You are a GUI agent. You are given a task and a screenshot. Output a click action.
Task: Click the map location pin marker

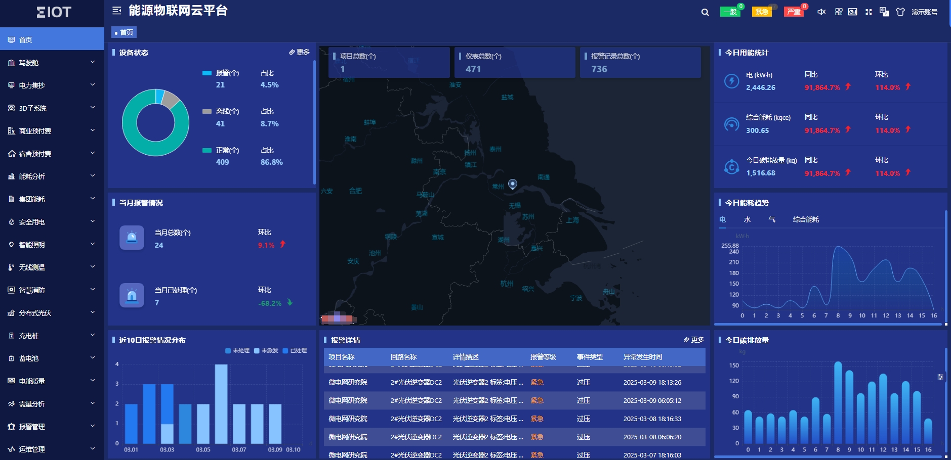(512, 184)
